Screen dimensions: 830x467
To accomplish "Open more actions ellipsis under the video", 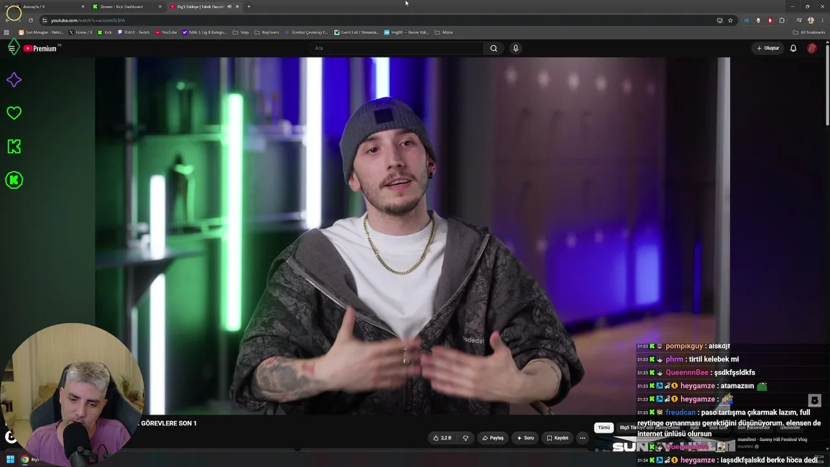I will point(582,438).
